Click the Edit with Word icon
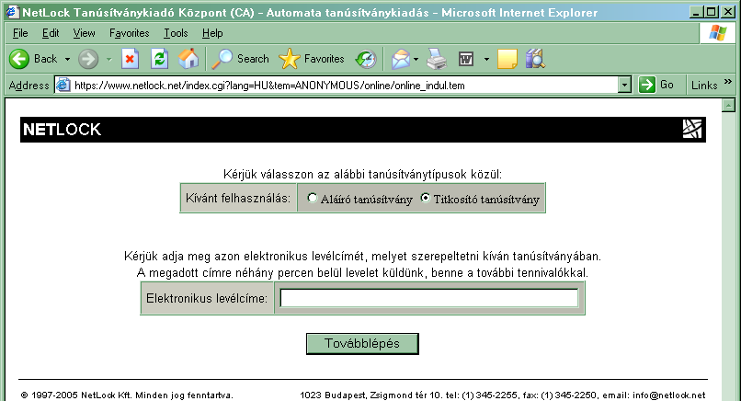The image size is (741, 401). pyautogui.click(x=466, y=59)
